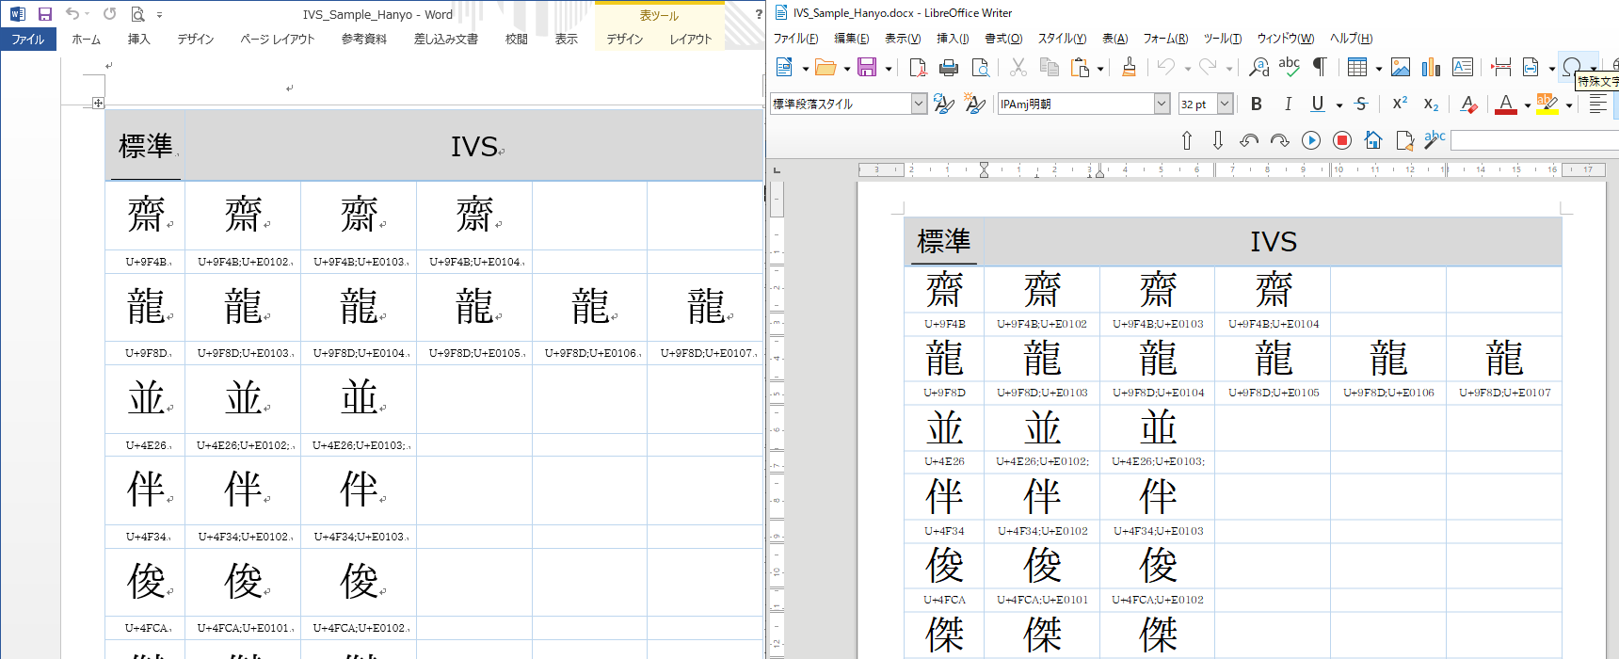This screenshot has height=659, width=1619.
Task: Open the ツール(T) menu in Writer
Action: point(1223,39)
